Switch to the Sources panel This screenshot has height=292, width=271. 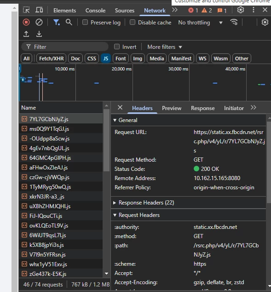click(125, 11)
